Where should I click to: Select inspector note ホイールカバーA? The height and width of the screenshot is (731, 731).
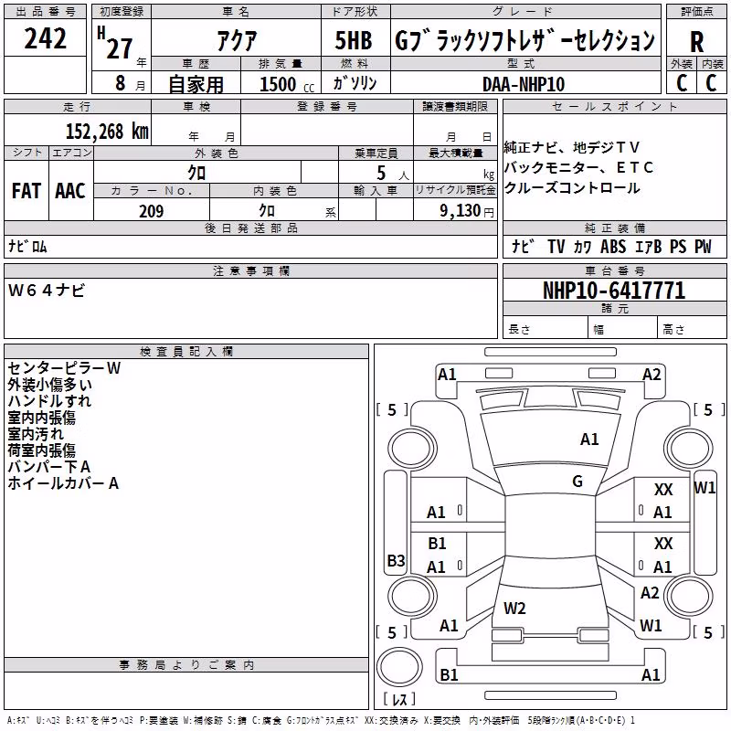[63, 483]
